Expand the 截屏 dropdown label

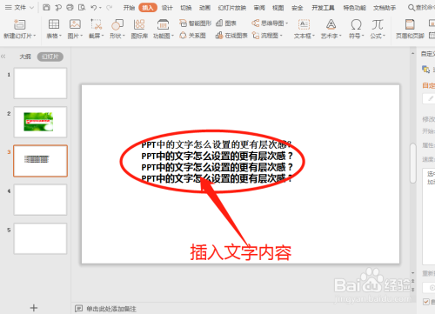click(x=97, y=36)
